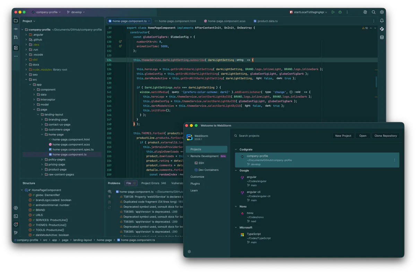Image resolution: width=416 pixels, height=273 pixels.
Task: Run startLocalToStagingApi with the play icon
Action: pyautogui.click(x=333, y=12)
